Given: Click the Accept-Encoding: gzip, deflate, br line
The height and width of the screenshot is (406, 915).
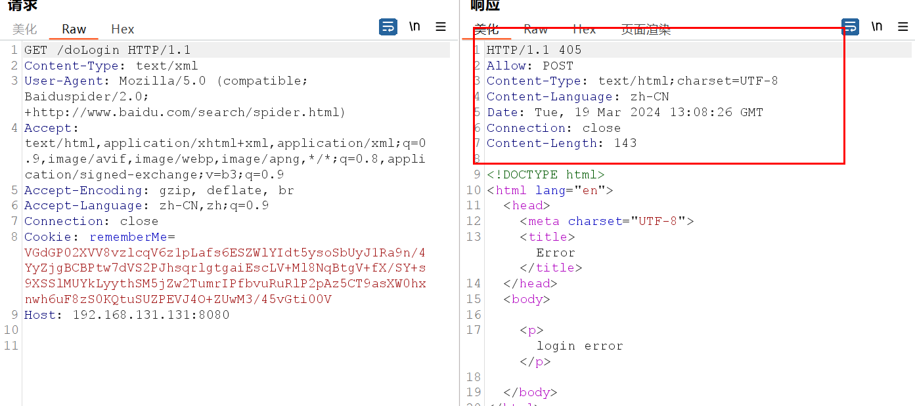Looking at the screenshot, I should click(x=159, y=190).
